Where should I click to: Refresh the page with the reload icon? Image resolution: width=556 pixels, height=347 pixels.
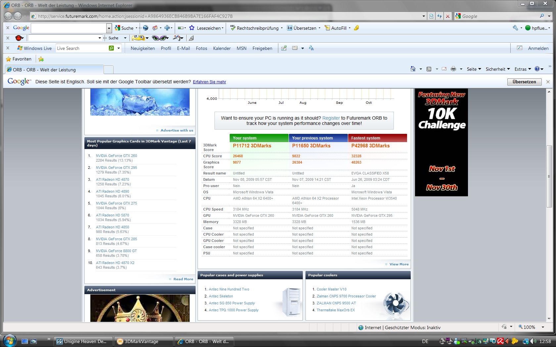pos(440,16)
